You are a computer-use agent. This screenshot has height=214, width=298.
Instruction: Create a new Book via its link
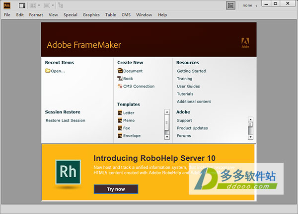[128, 79]
